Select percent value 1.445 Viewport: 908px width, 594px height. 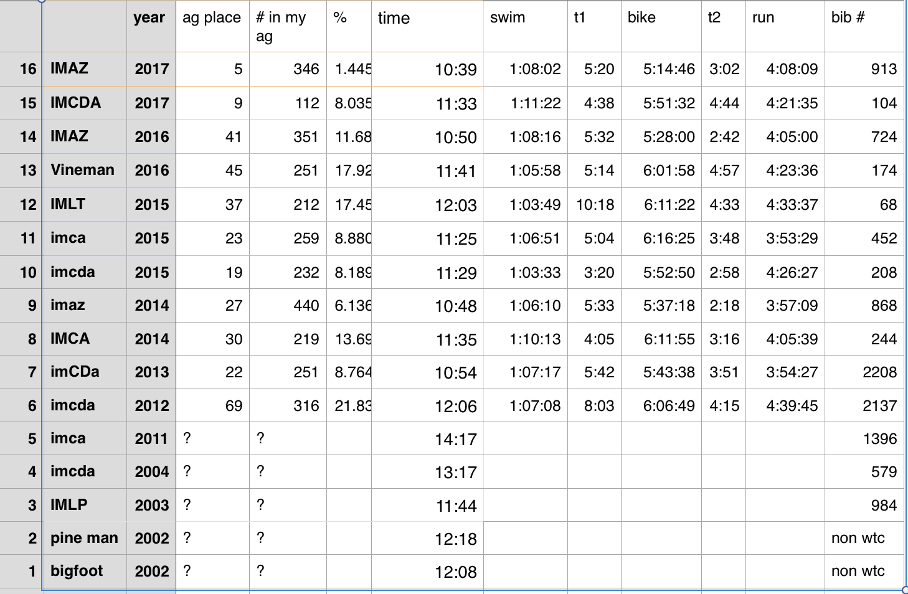coord(349,69)
